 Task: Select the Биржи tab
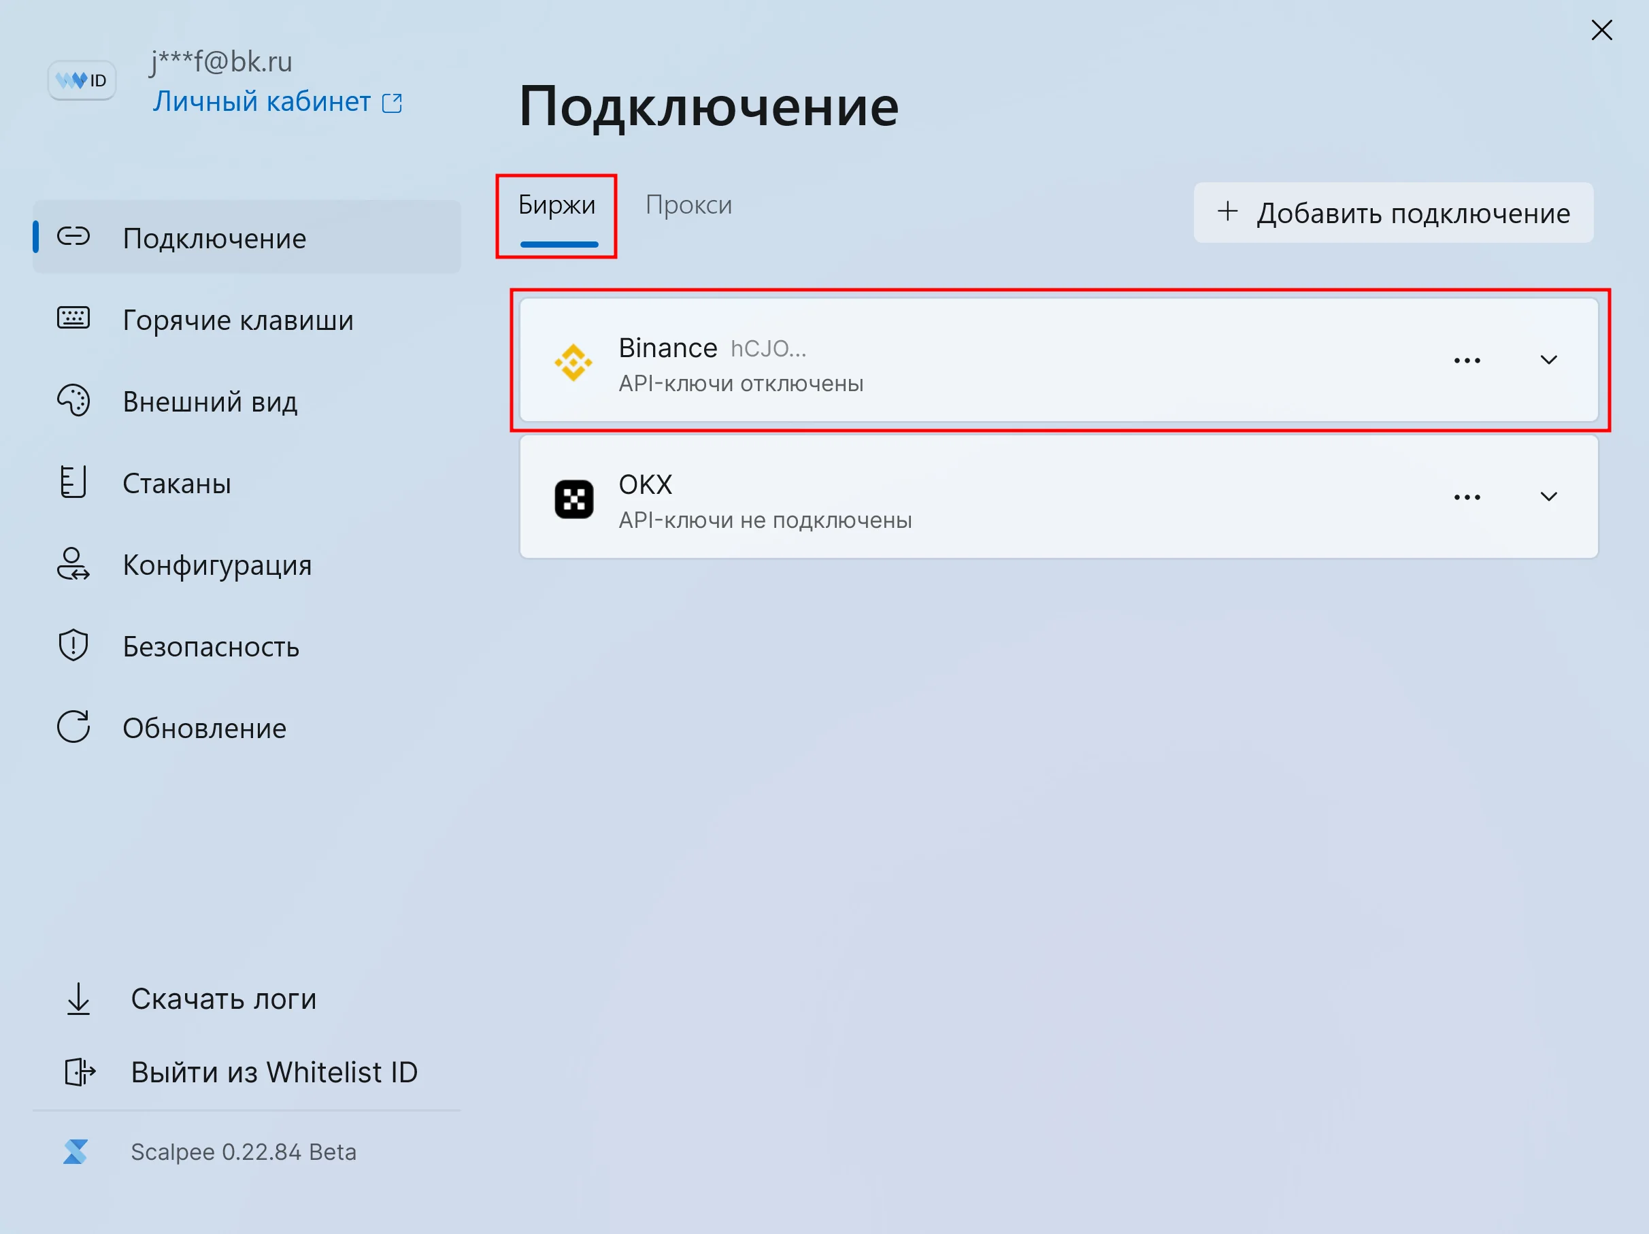pyautogui.click(x=556, y=205)
